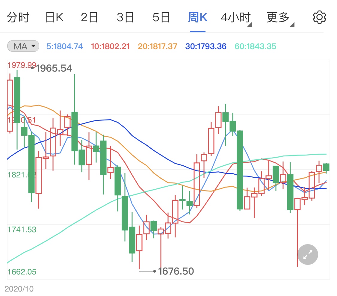Click the 1662.05 axis label
The image size is (337, 296).
[x=22, y=272]
